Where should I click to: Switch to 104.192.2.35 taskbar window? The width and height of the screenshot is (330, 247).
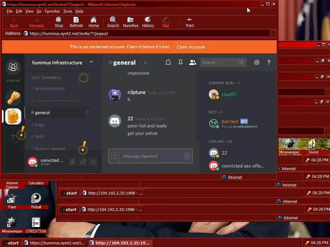120,243
